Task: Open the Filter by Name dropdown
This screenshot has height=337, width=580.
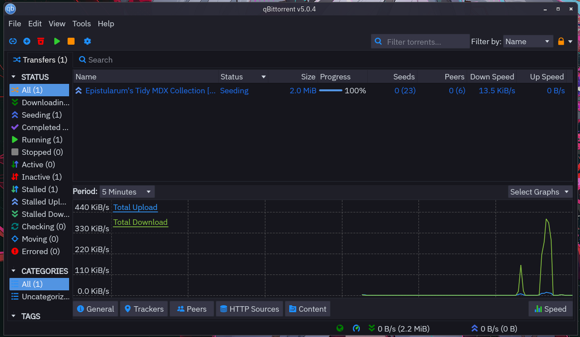Action: (528, 42)
